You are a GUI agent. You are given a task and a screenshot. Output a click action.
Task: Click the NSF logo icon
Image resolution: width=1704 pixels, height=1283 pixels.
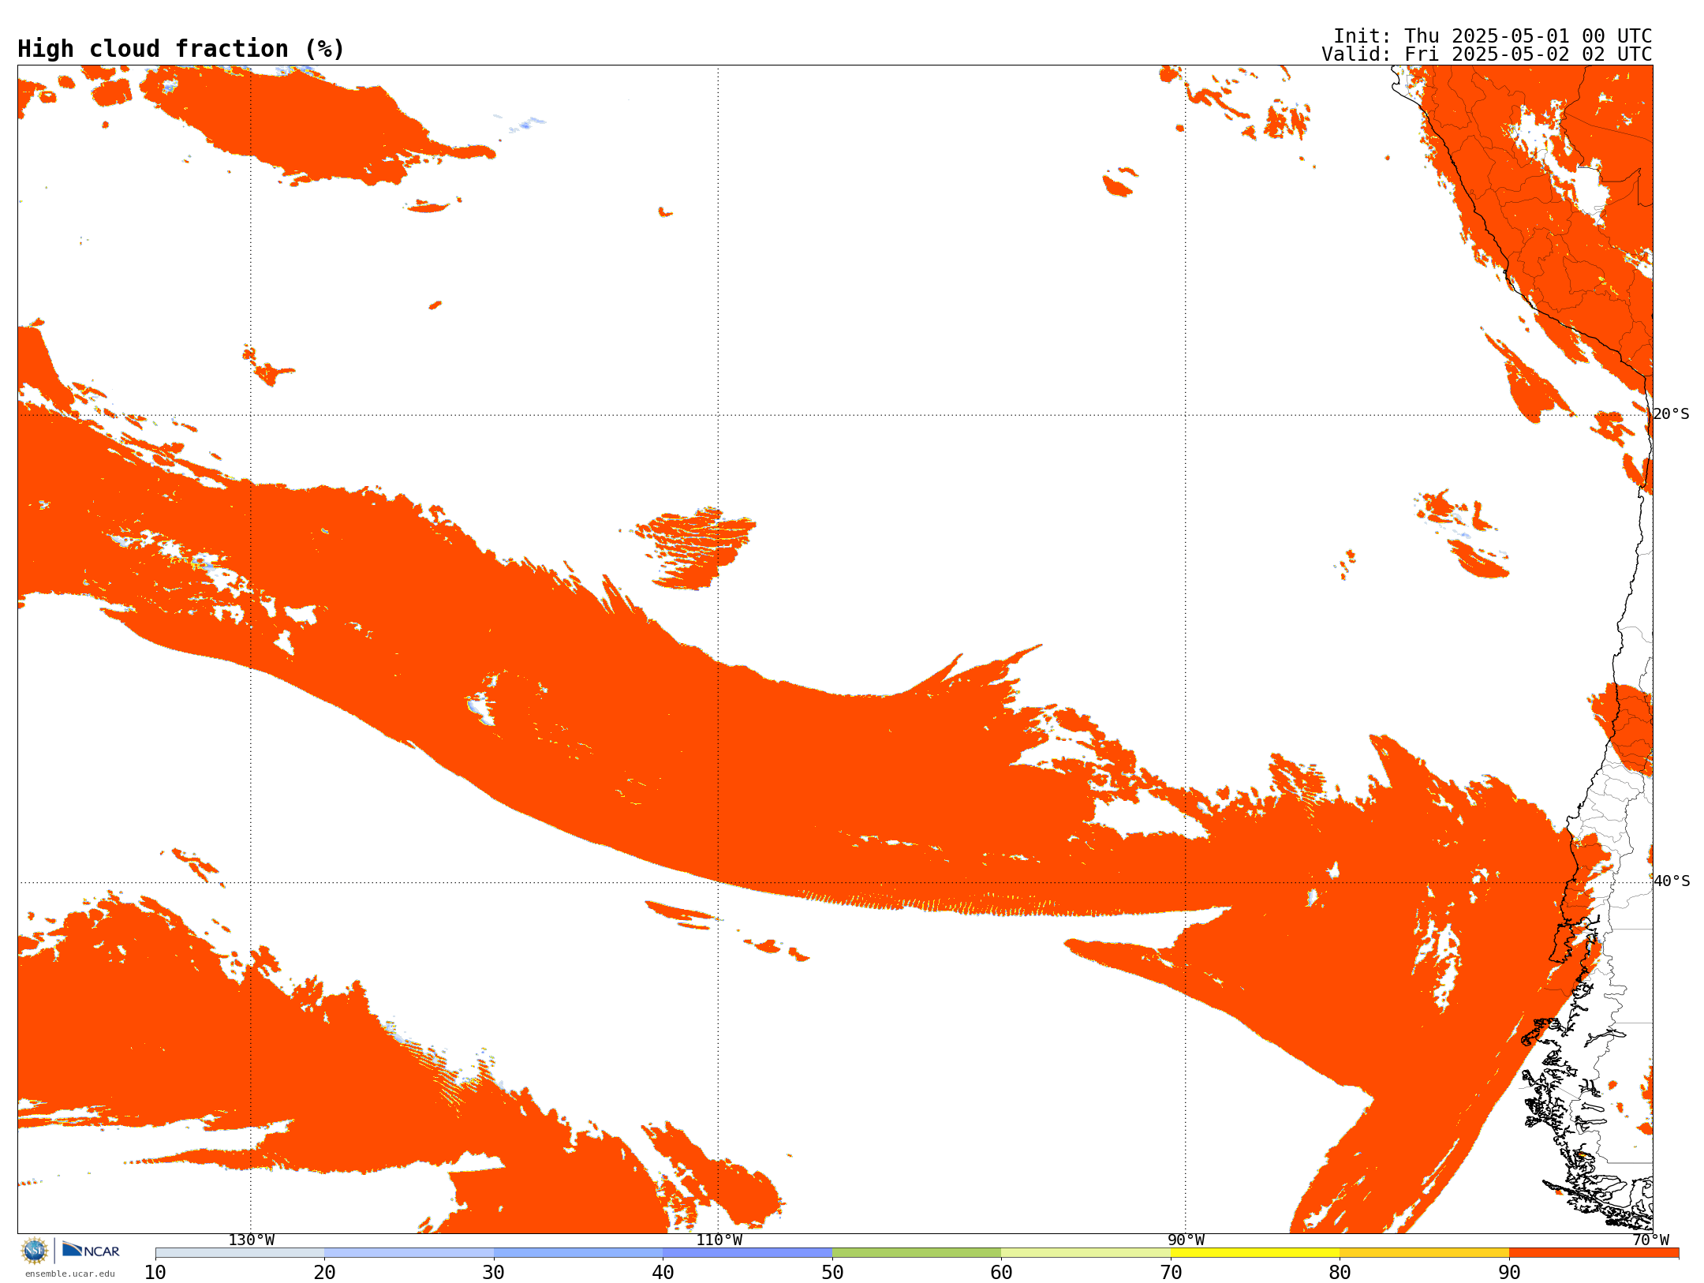[x=35, y=1251]
